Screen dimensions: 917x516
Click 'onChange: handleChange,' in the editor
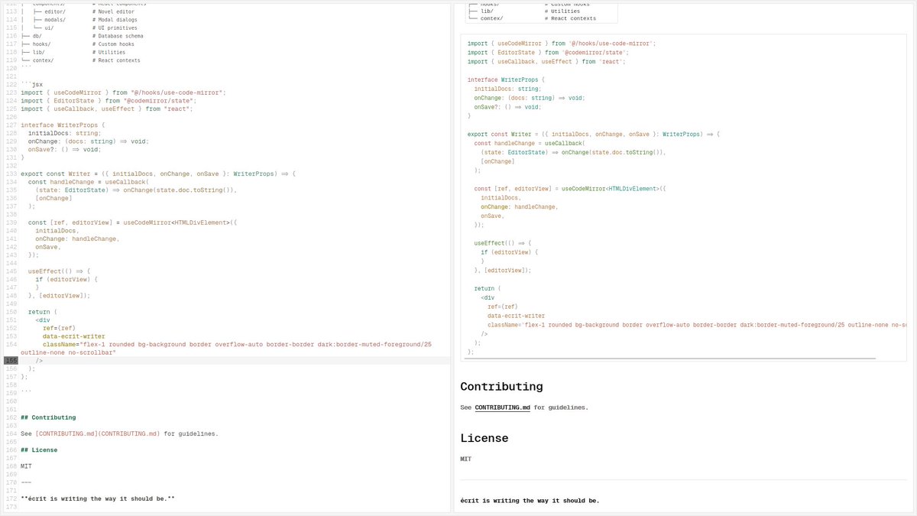[77, 239]
